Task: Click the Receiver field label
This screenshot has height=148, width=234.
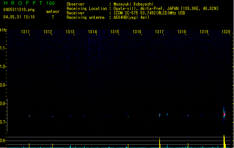Action: 76,13
